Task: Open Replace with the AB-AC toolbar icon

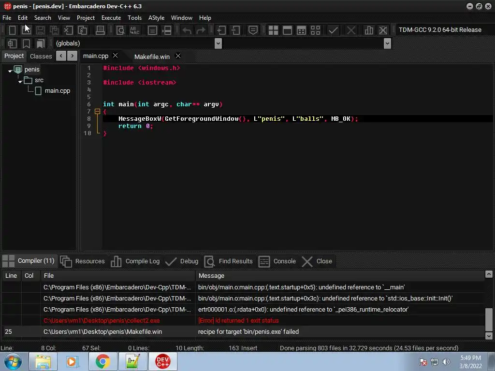Action: [134, 30]
